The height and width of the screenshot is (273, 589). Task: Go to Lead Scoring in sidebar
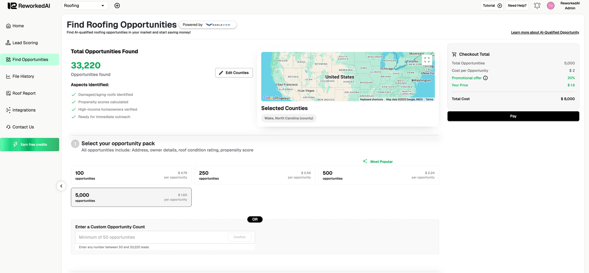(x=25, y=43)
